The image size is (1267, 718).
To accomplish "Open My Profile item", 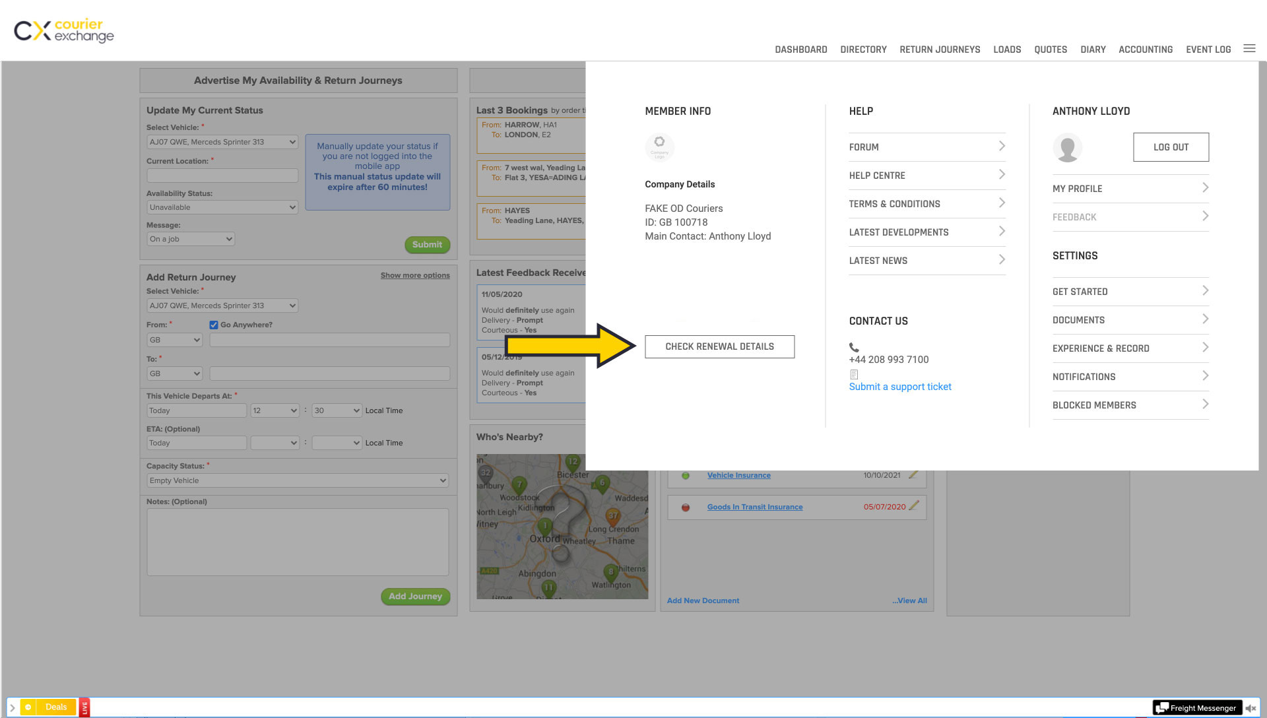I will click(1130, 189).
